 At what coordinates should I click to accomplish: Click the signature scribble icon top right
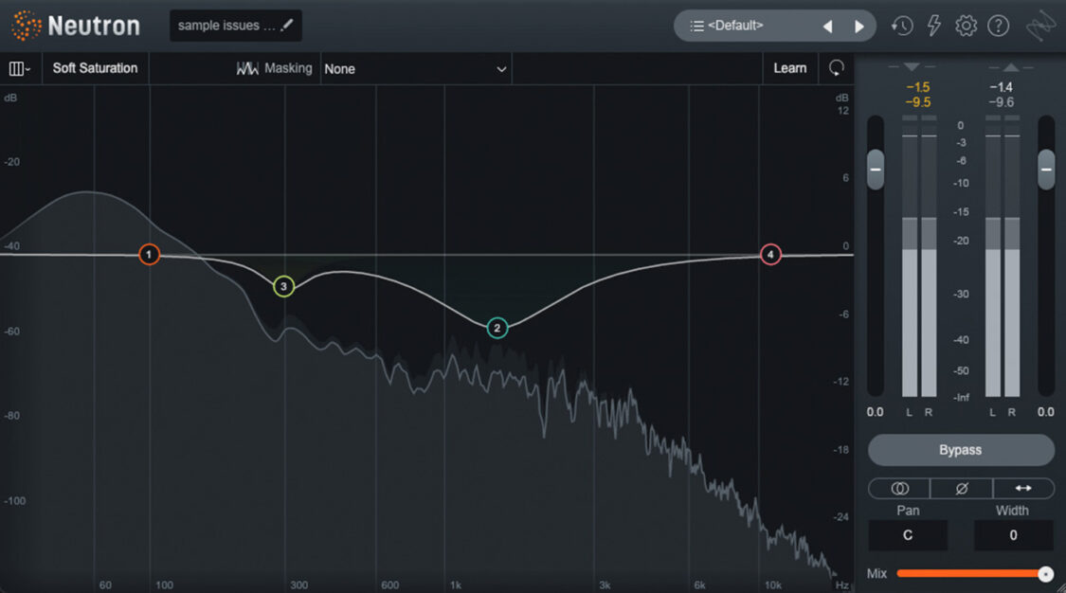[1039, 26]
